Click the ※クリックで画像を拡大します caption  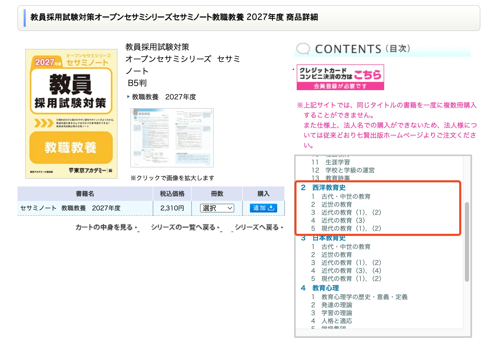click(x=172, y=178)
